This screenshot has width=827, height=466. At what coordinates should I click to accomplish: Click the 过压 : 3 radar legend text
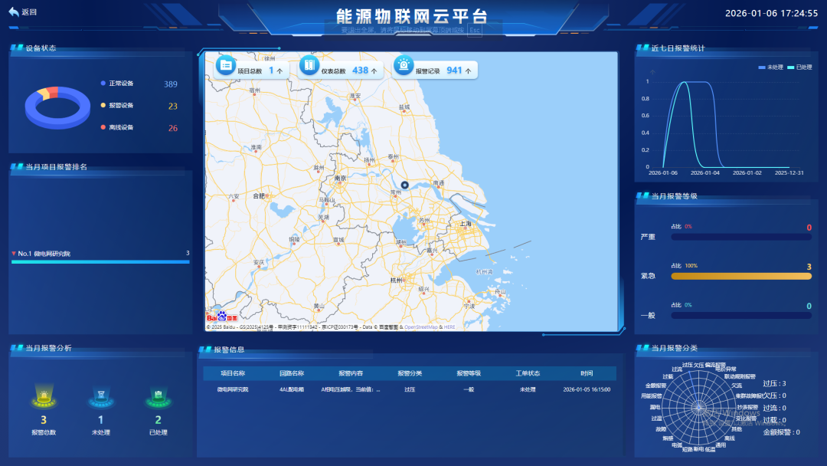click(775, 384)
